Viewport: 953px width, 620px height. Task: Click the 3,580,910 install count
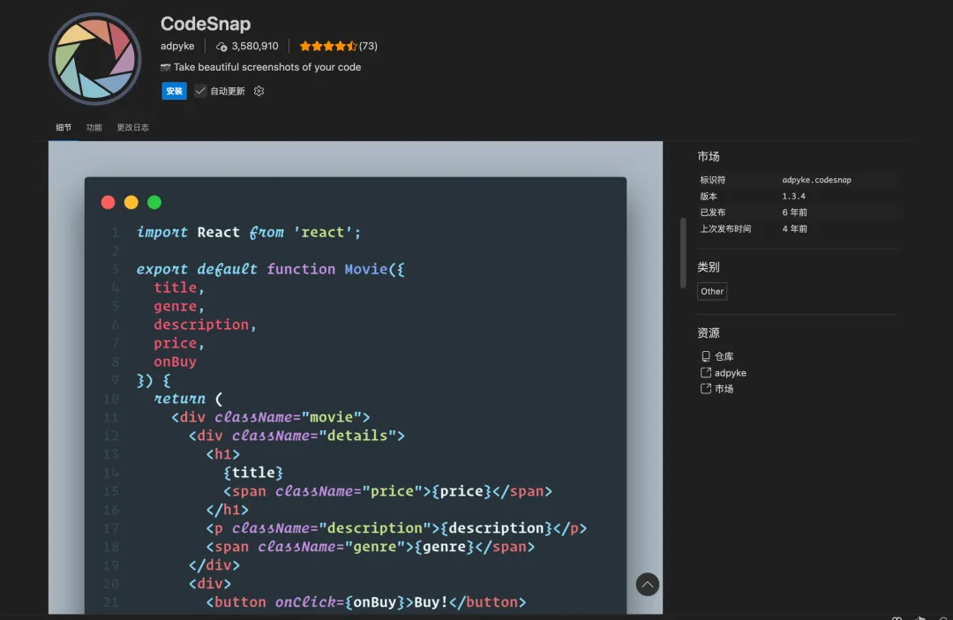point(255,46)
